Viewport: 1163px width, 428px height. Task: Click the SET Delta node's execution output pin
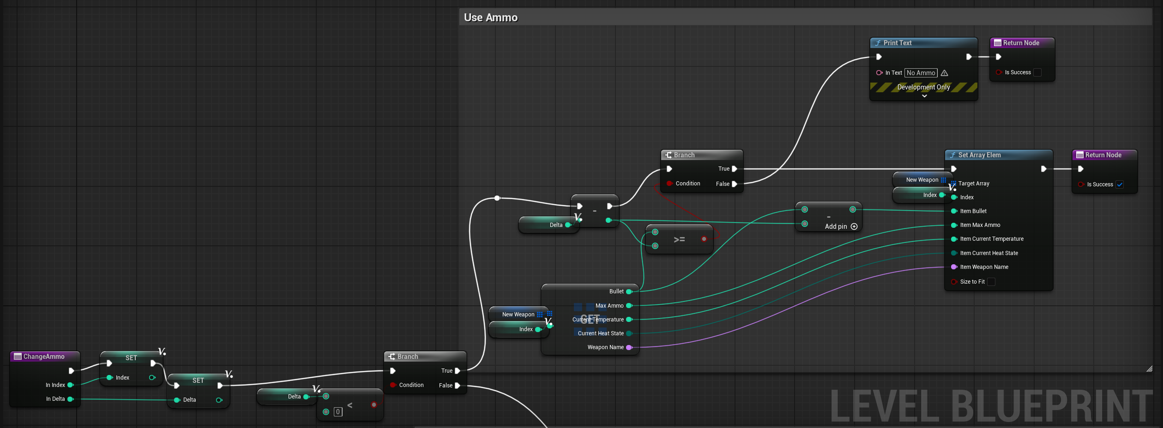click(220, 386)
